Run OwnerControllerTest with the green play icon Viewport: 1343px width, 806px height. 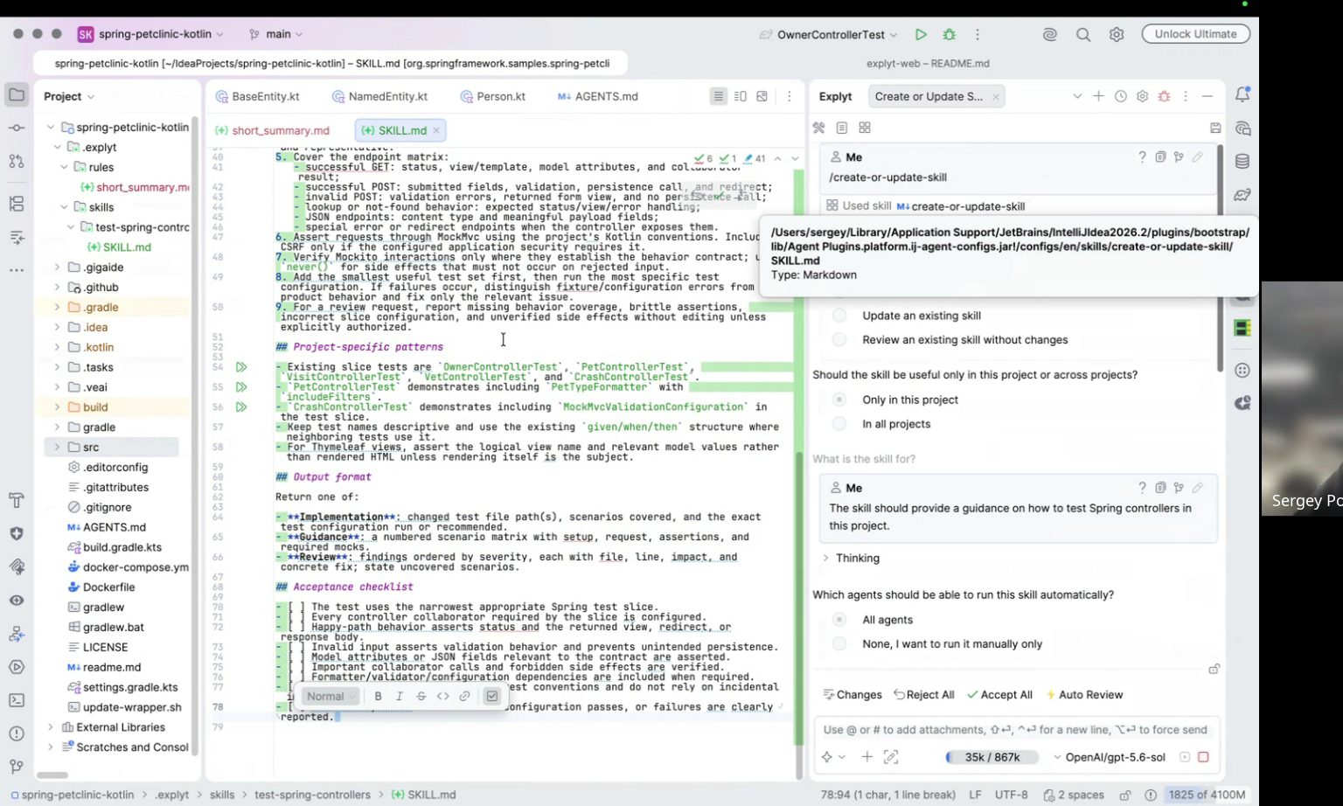(921, 34)
